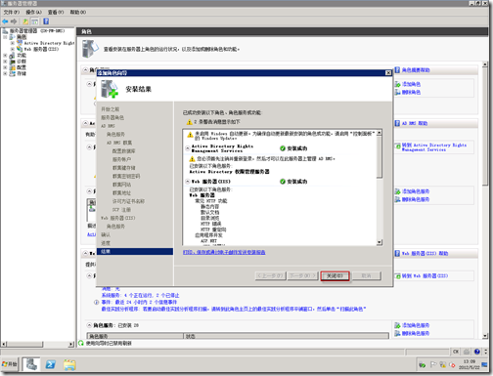Expand the 配置 tree node
The image size is (493, 376).
(x=5, y=67)
